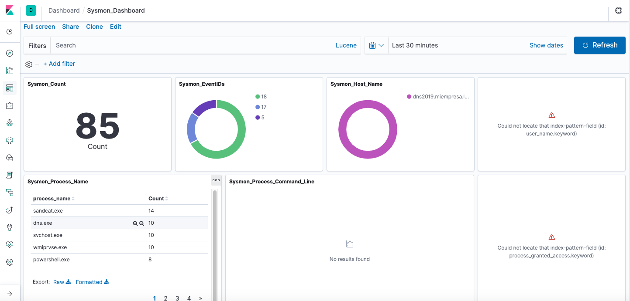Open Visualize in the left sidebar
This screenshot has height=301, width=630.
[x=10, y=71]
